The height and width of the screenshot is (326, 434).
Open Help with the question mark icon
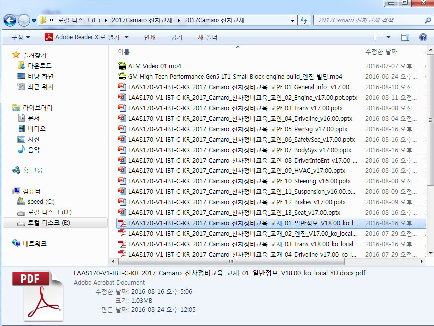pyautogui.click(x=423, y=37)
